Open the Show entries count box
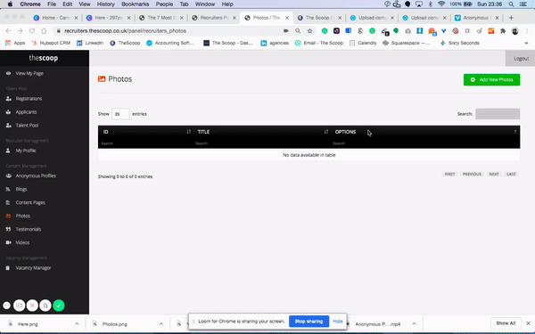This screenshot has width=535, height=334. click(x=120, y=114)
